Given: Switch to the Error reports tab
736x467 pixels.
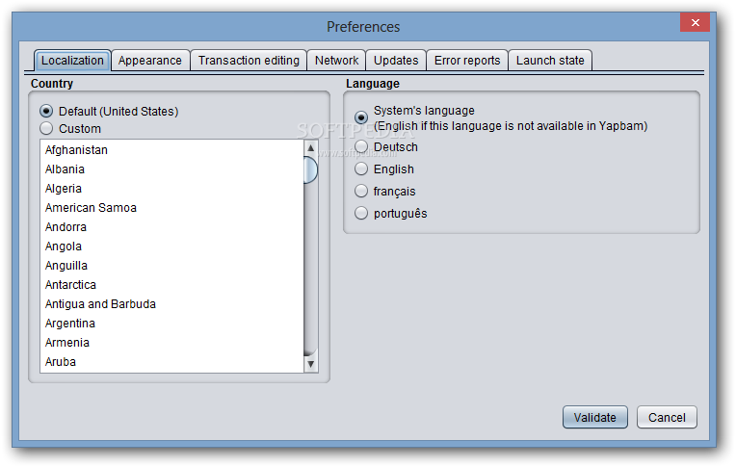Looking at the screenshot, I should [467, 61].
